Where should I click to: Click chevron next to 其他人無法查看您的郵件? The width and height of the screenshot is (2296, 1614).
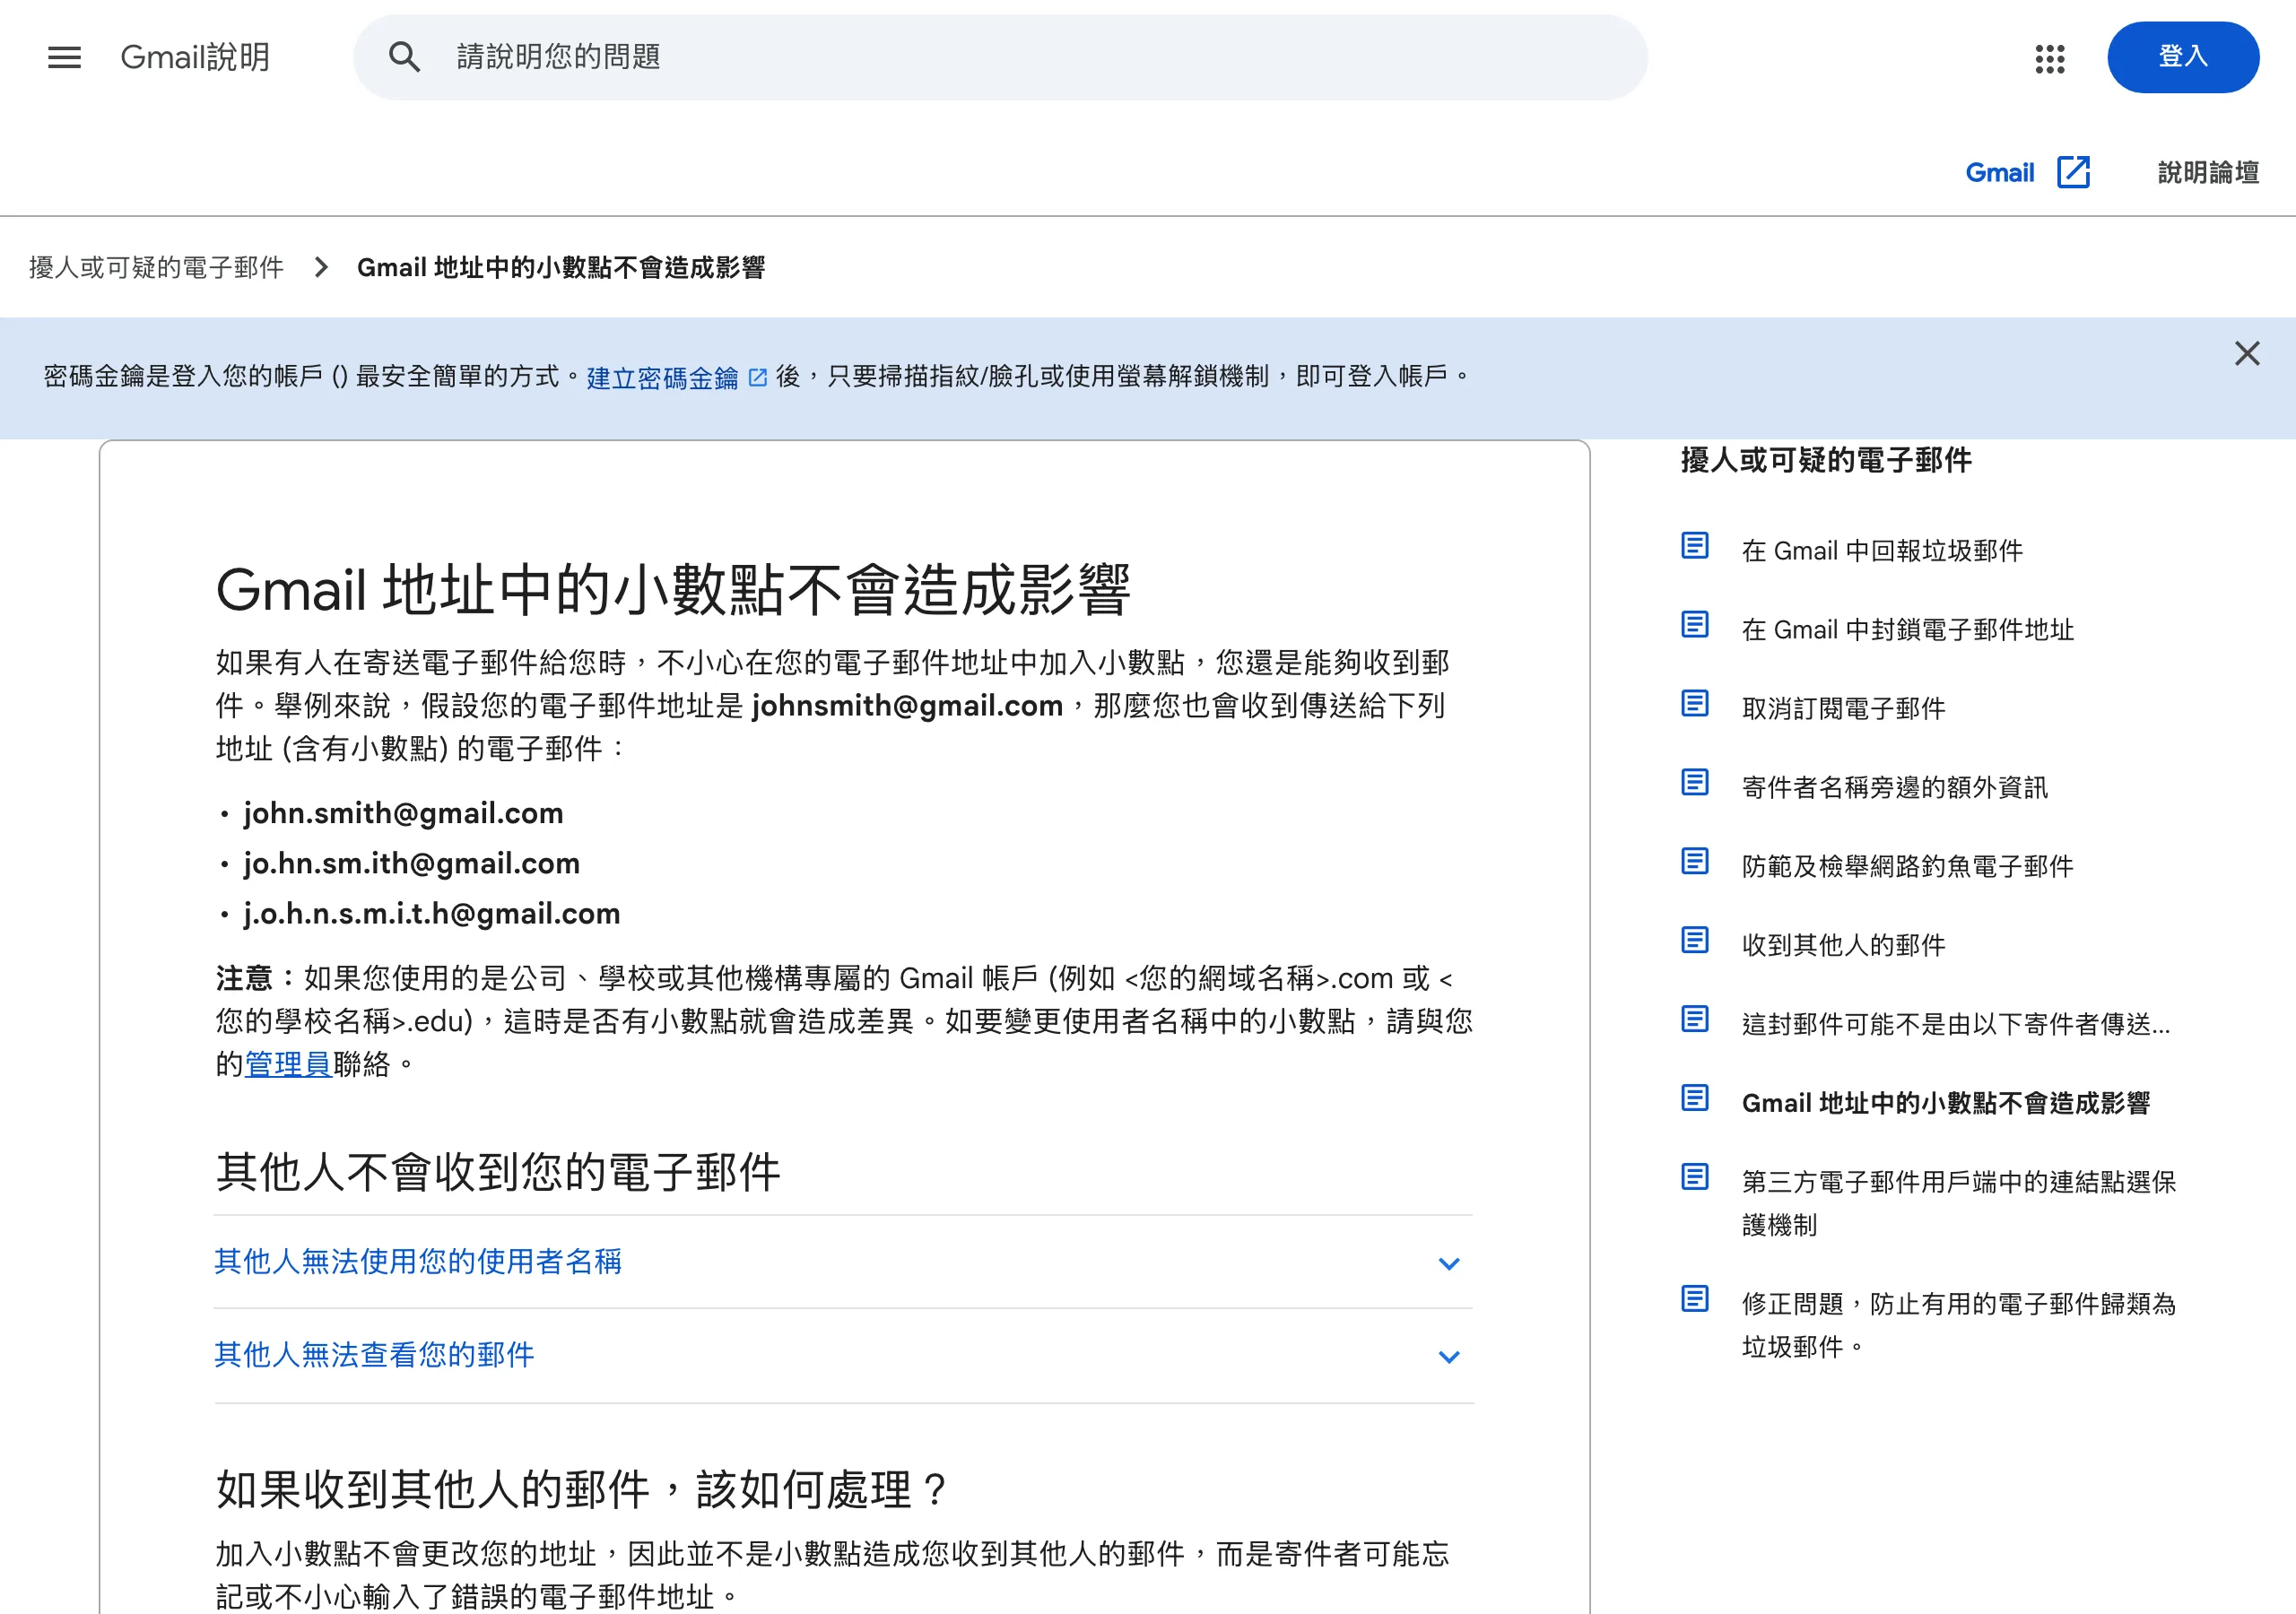click(x=1448, y=1357)
